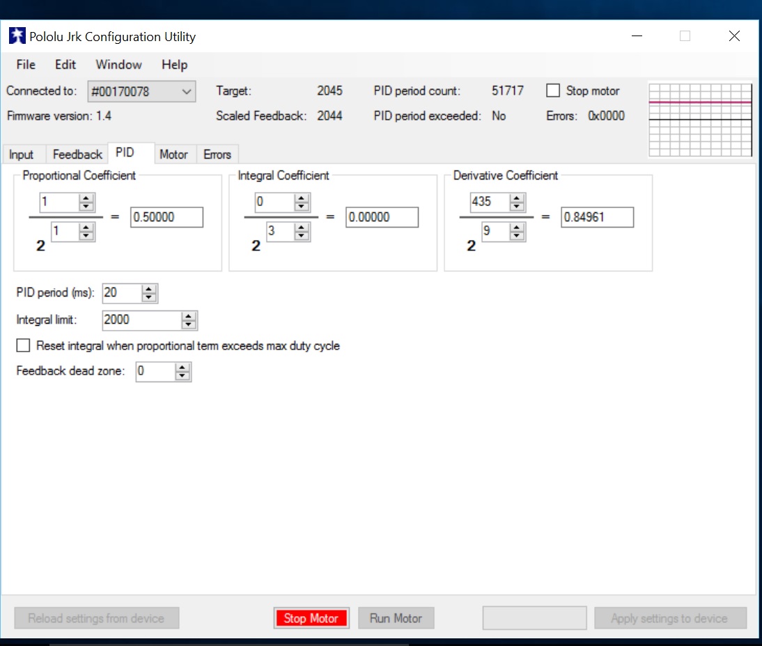This screenshot has height=646, width=762.
Task: Click the feedback graph preview thumbnail
Action: point(700,120)
